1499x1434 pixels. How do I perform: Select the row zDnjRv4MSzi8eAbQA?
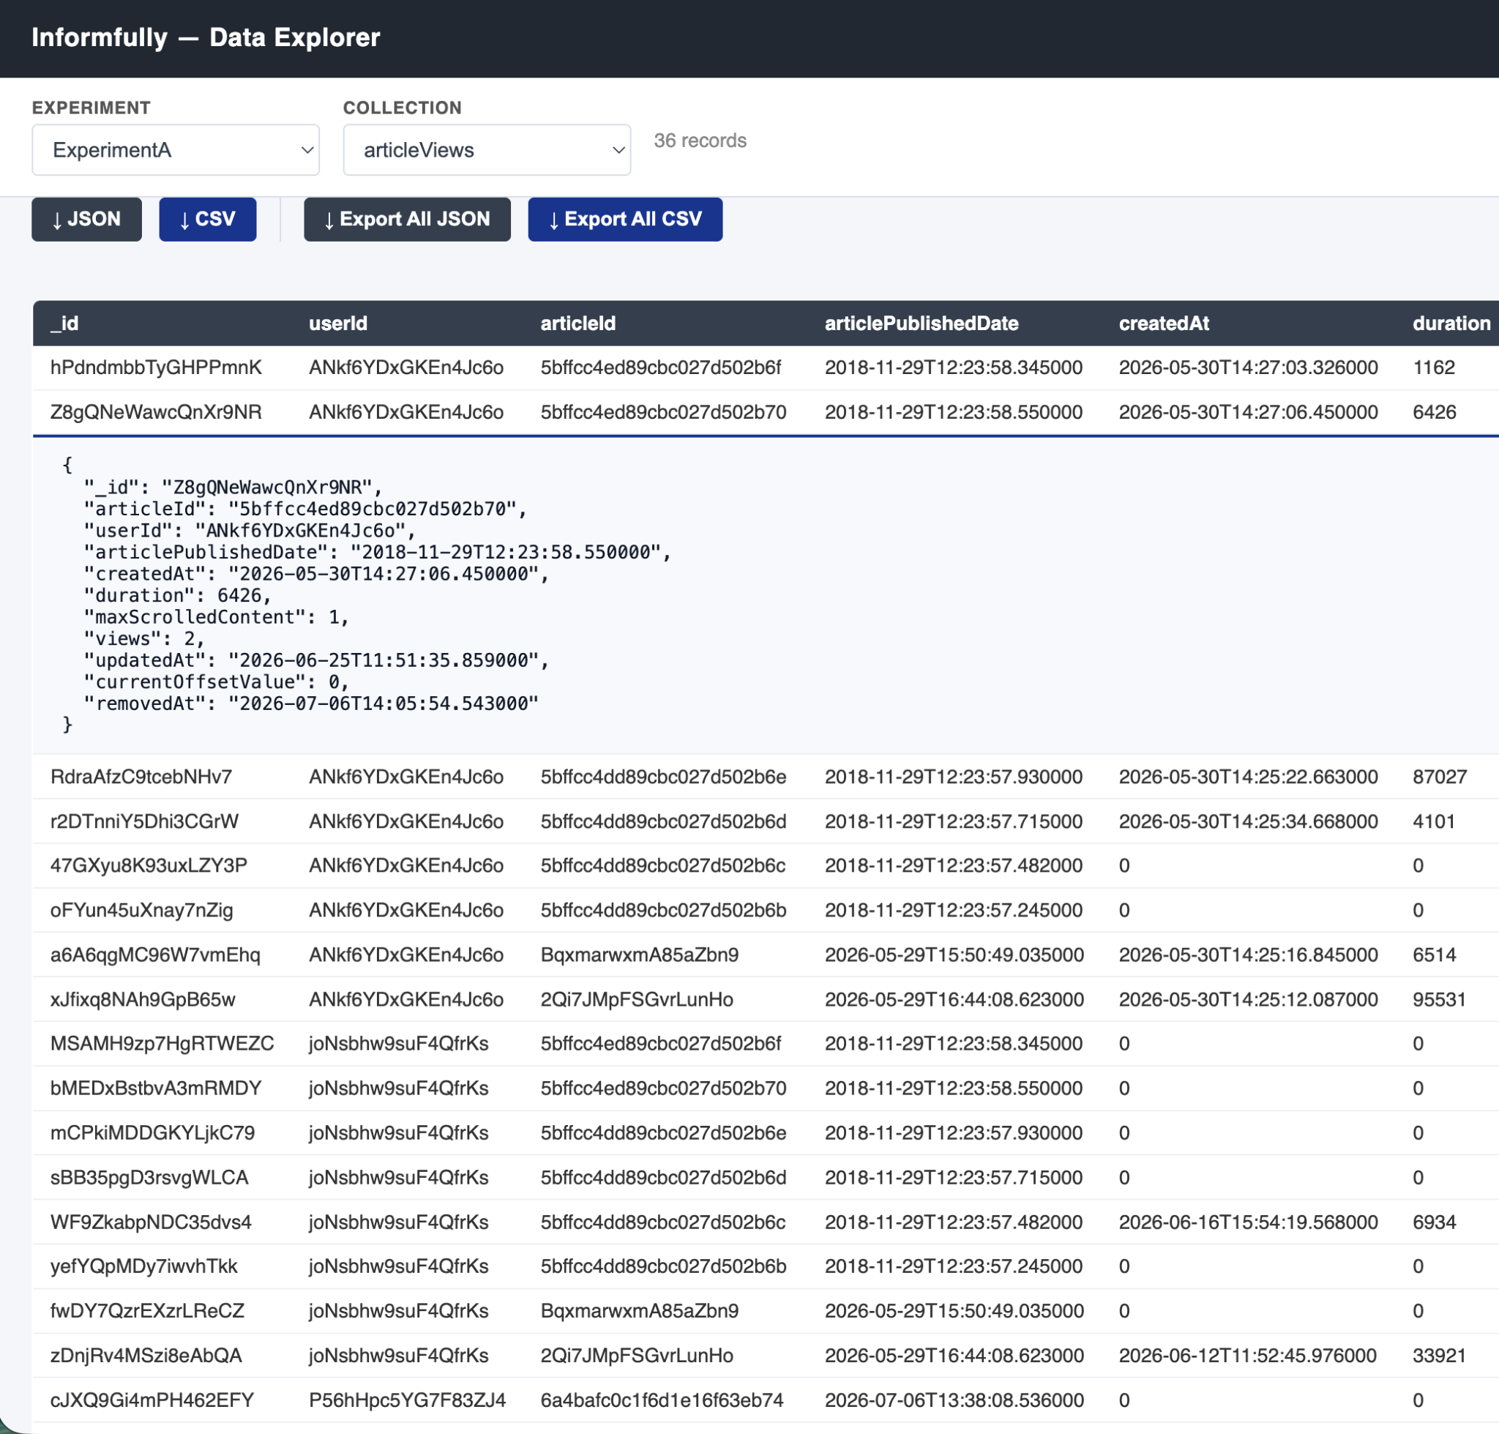tap(765, 1355)
